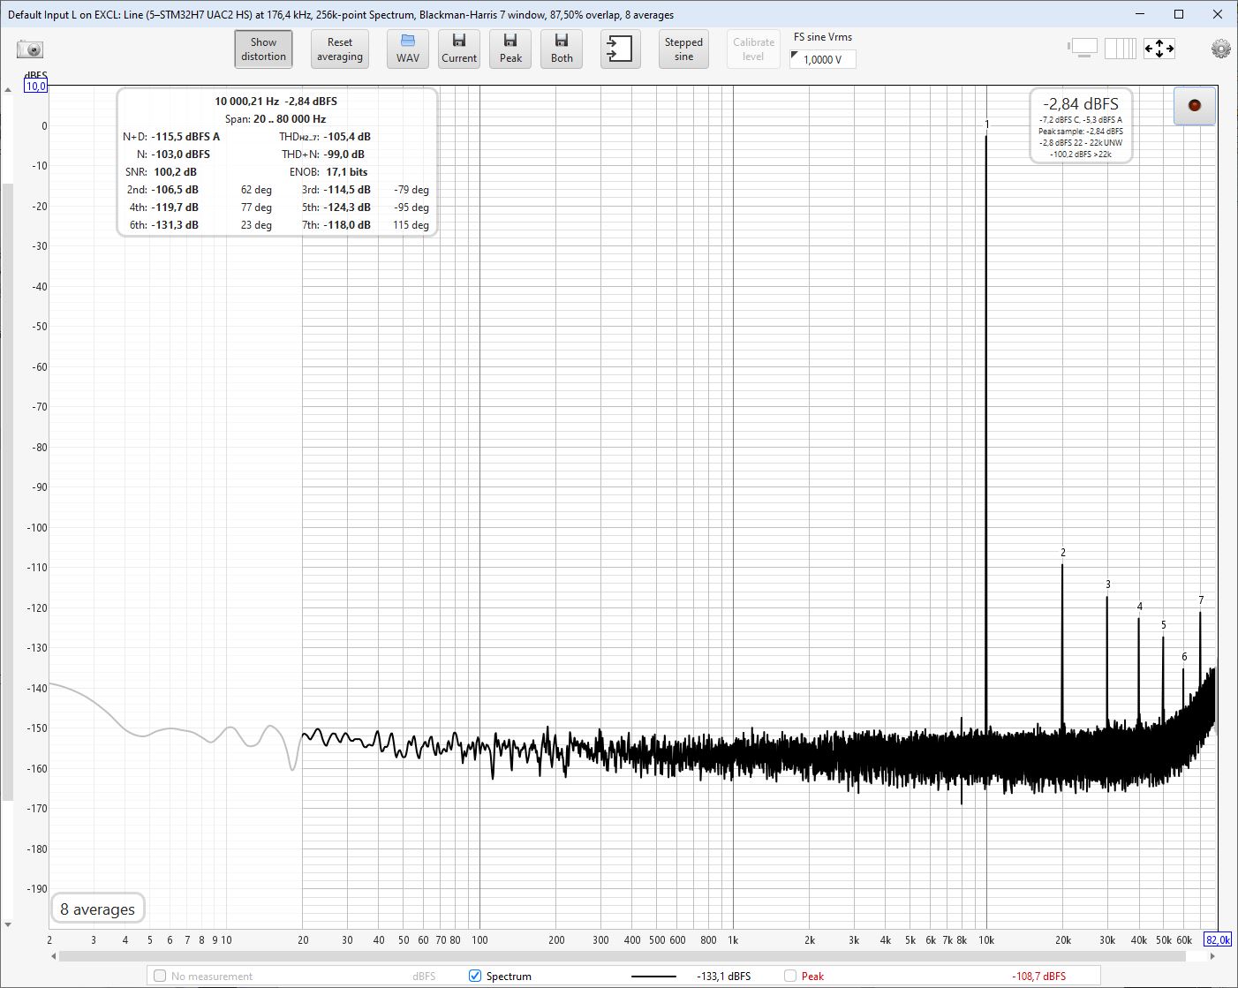This screenshot has height=988, width=1238.
Task: Click the 2nd harmonic -106,5 dB value
Action: [x=175, y=190]
